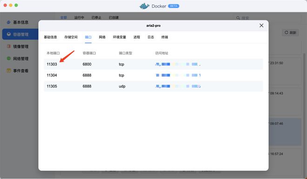Click container port 6888 in the tcp row
The height and width of the screenshot is (179, 307).
(87, 75)
